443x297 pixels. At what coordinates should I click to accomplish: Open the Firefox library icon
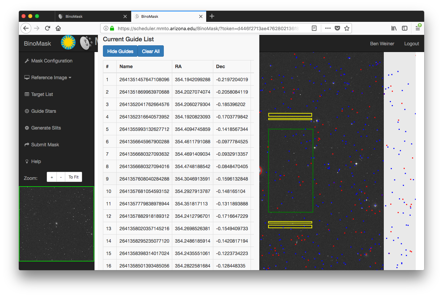pyautogui.click(x=394, y=28)
